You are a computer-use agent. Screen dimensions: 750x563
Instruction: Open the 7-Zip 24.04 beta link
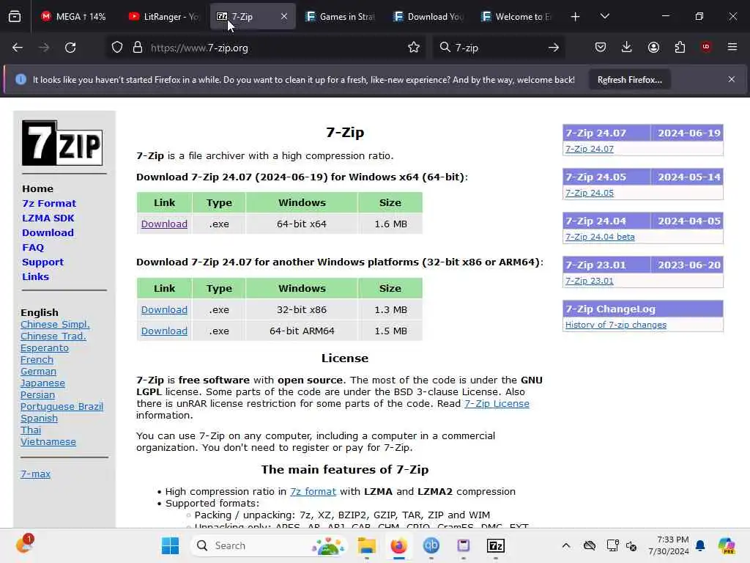600,237
